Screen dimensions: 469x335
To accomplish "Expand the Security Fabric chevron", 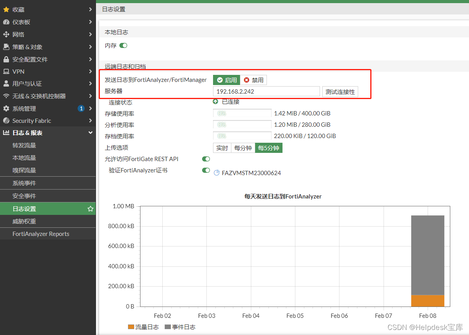I will pyautogui.click(x=91, y=121).
